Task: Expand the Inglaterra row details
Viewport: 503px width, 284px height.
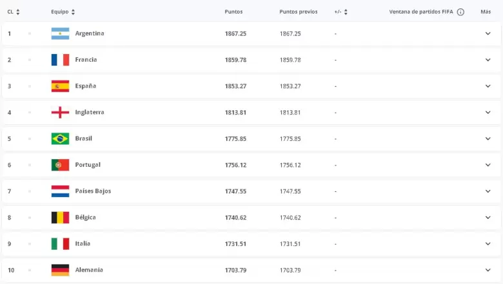Action: [488, 113]
